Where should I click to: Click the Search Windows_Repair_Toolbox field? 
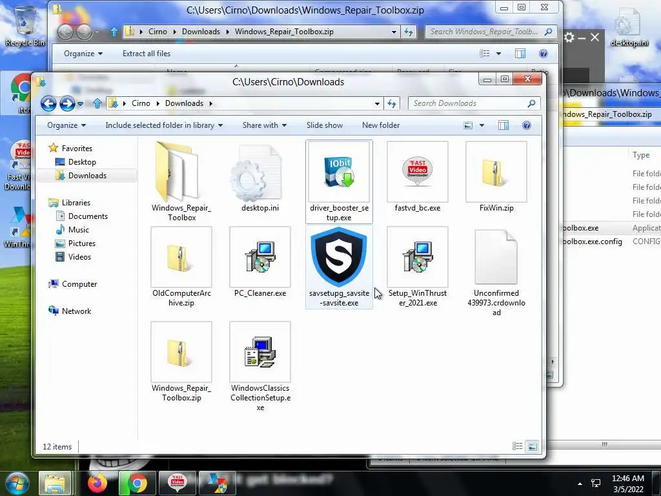click(x=491, y=32)
